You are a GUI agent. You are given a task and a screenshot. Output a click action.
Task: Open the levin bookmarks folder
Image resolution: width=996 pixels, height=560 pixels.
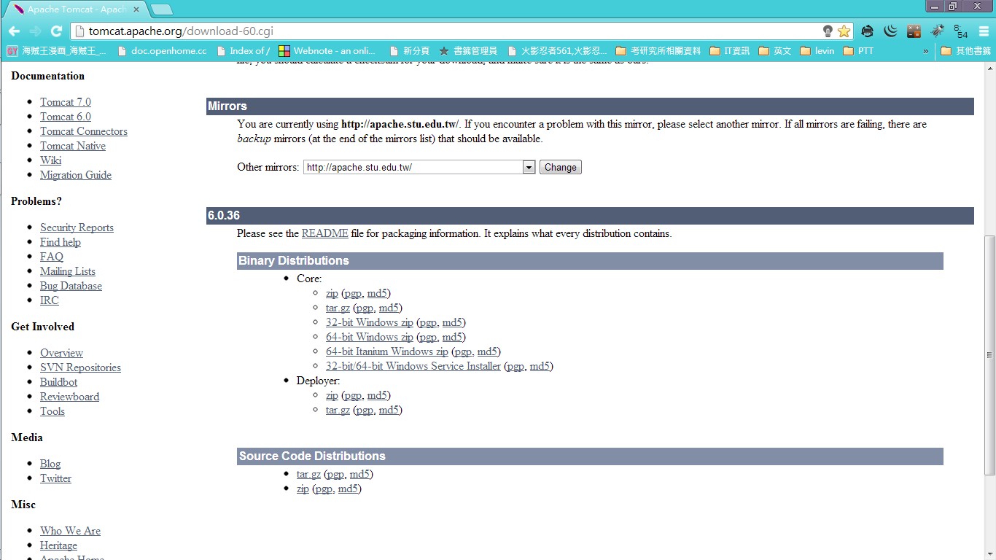[817, 51]
